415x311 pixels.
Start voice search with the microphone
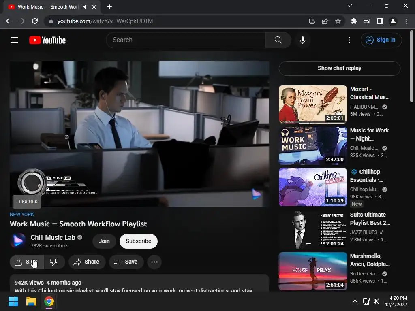[x=303, y=40]
